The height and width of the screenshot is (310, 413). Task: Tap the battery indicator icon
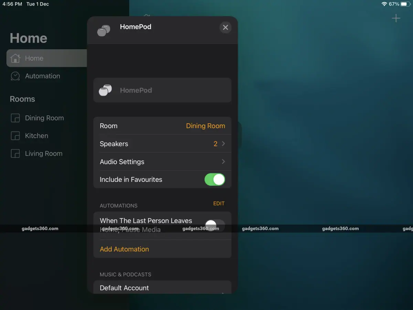click(405, 4)
